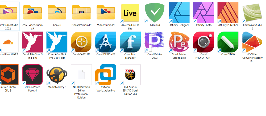Click the "Ableton Live 11 Lite" label

pyautogui.click(x=130, y=27)
